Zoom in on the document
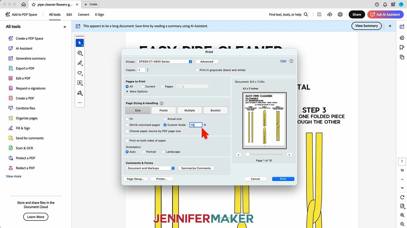This screenshot has height=228, width=407. (402, 215)
